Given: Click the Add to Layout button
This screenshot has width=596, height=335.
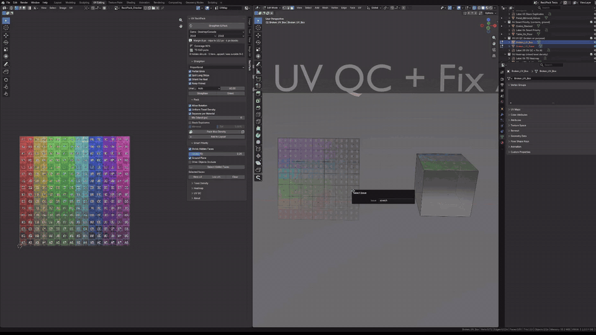Looking at the screenshot, I should [217, 136].
